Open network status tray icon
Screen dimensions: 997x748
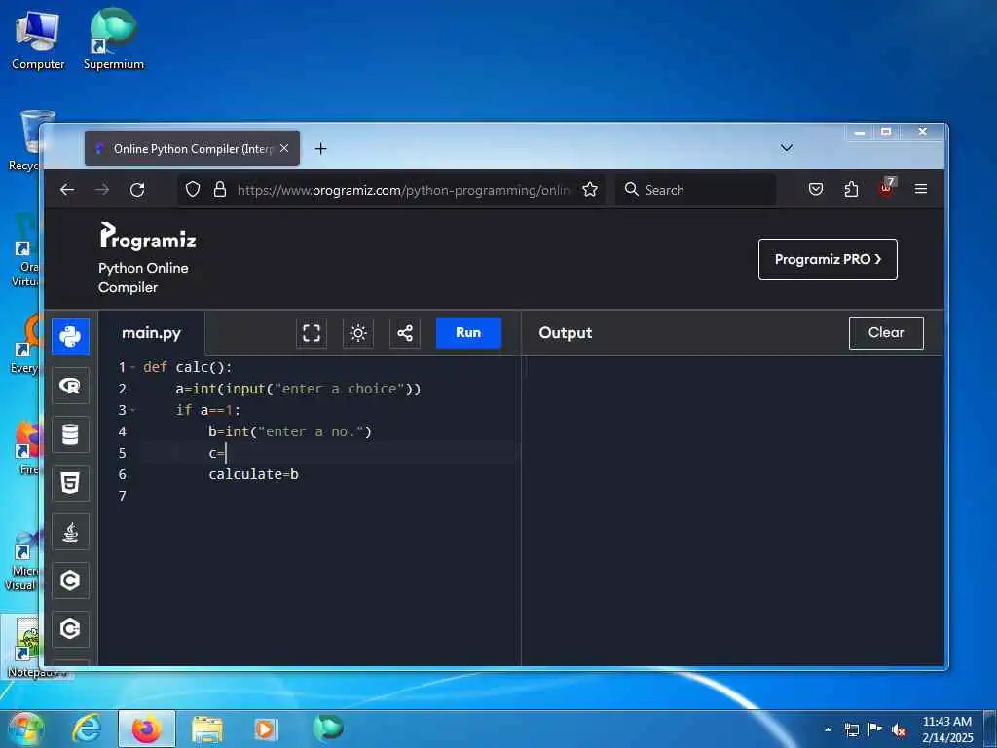point(852,730)
